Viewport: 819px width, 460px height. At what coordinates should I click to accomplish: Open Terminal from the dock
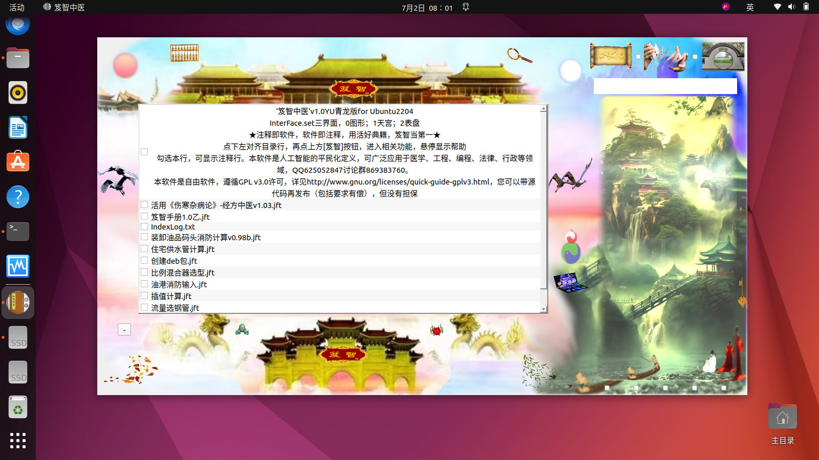18,231
